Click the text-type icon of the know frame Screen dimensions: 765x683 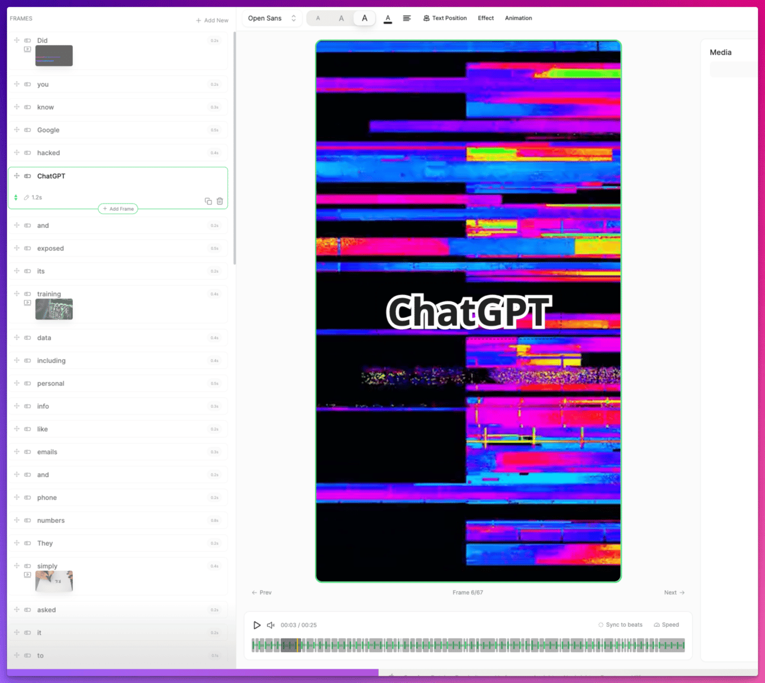(x=27, y=107)
